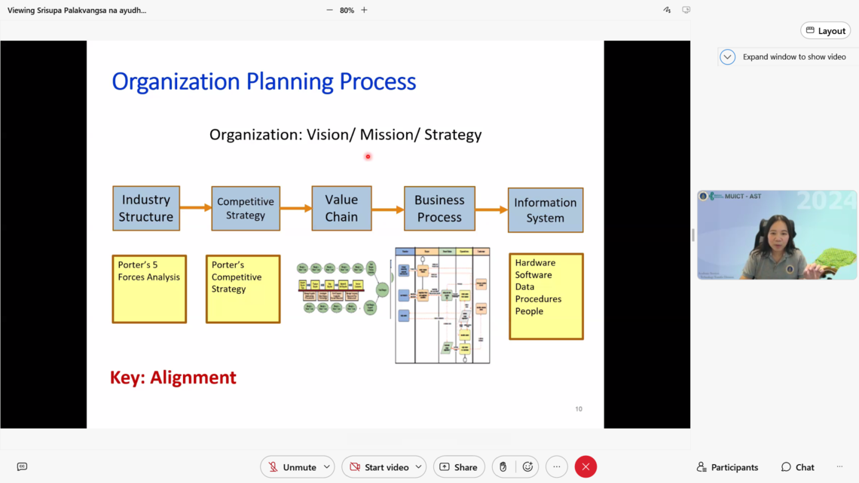
Task: Open more options ellipsis in meeting controls
Action: [556, 467]
